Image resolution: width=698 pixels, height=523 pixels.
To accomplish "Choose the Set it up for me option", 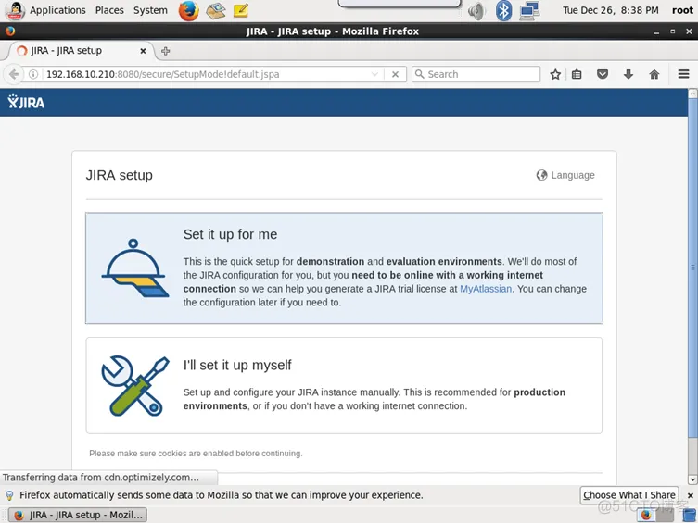I will click(x=344, y=268).
